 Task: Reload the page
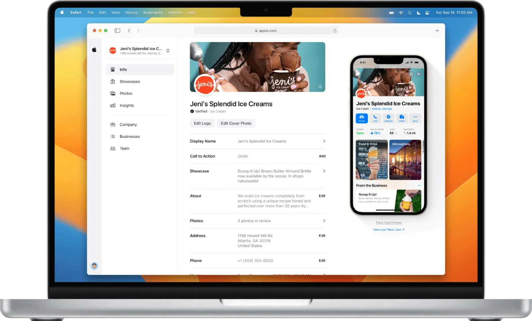coord(335,31)
